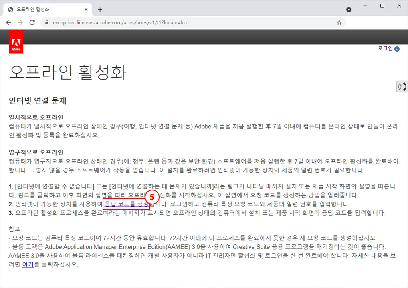
Task: Click the red Adobe logo
Action: point(16,42)
